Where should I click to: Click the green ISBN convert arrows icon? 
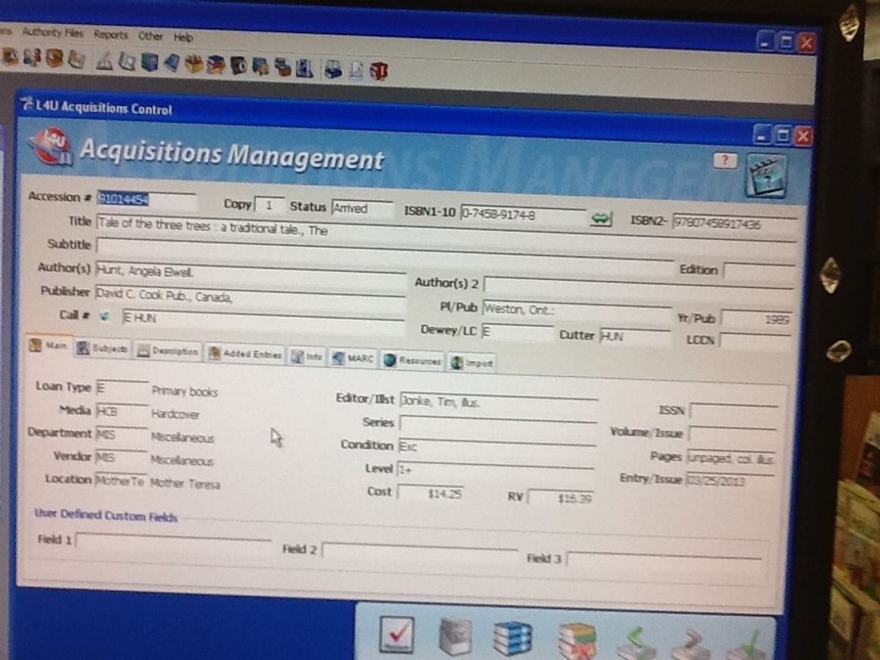coord(601,218)
